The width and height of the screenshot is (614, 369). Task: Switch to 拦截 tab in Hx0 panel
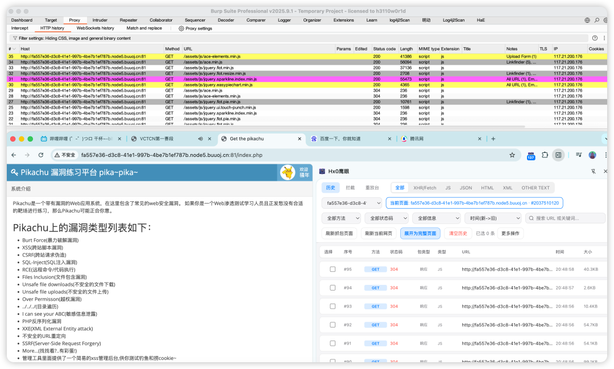pyautogui.click(x=350, y=188)
